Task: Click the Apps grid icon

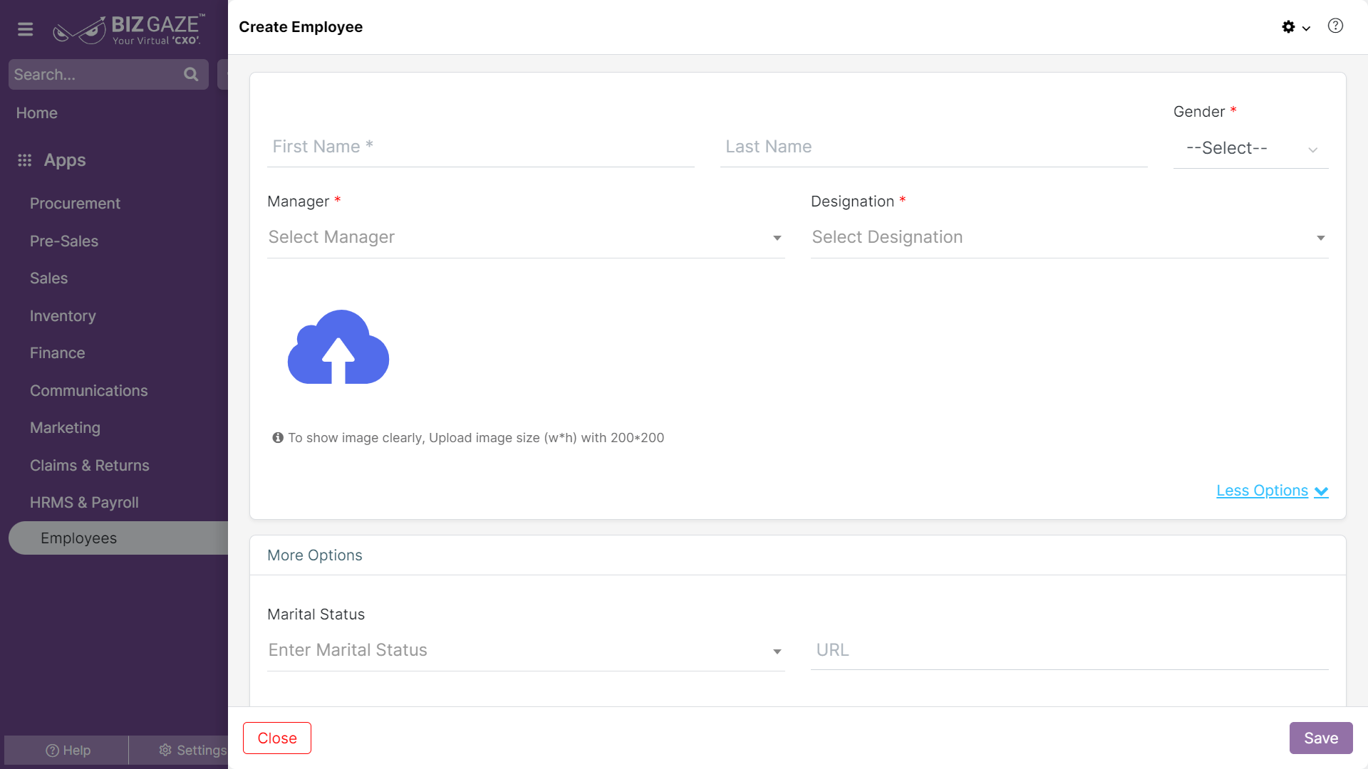Action: [x=25, y=160]
